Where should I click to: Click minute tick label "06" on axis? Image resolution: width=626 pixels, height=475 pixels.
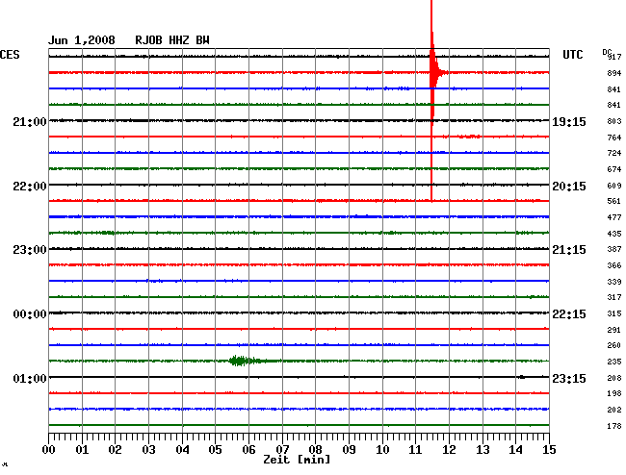point(248,450)
